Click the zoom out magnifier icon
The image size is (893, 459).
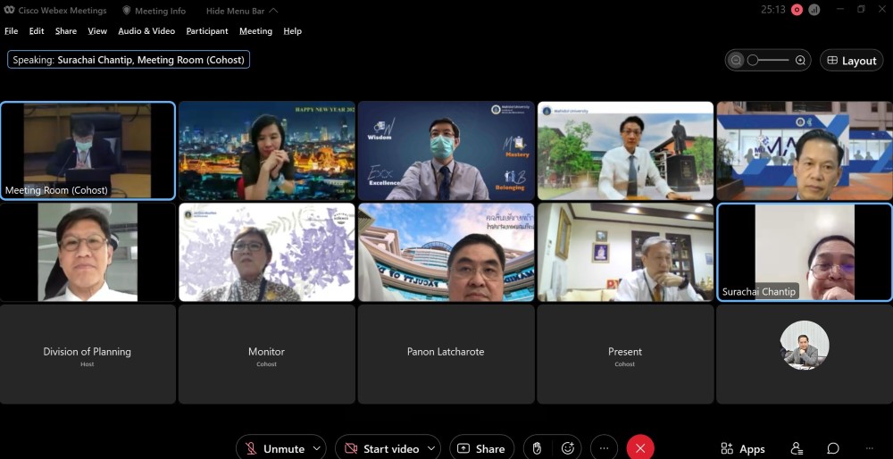(736, 61)
